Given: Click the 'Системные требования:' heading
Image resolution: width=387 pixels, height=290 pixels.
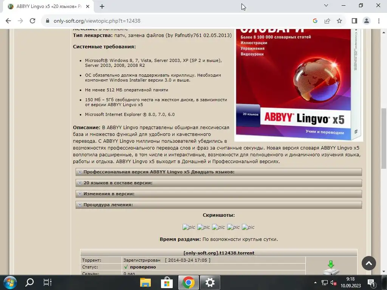Looking at the screenshot, I should click(x=104, y=46).
